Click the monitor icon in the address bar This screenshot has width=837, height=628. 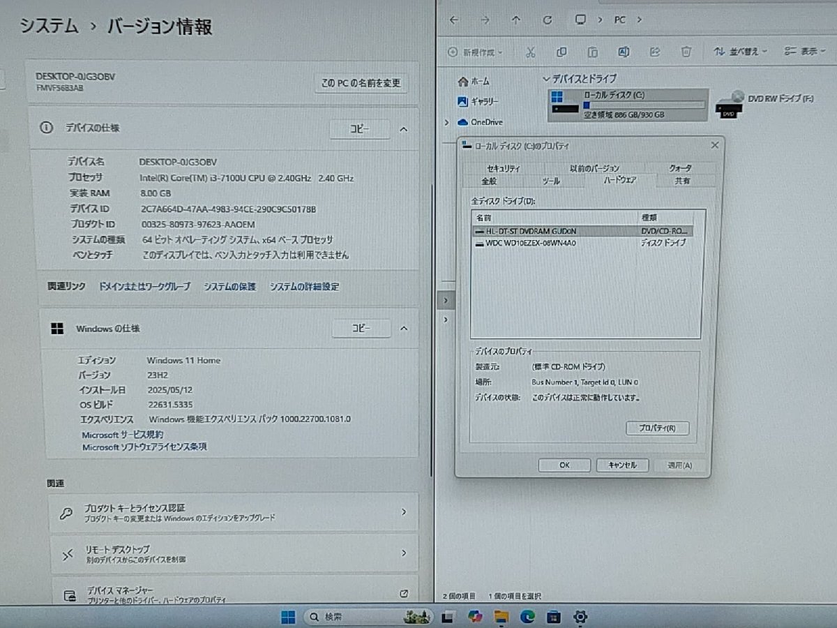coord(580,20)
